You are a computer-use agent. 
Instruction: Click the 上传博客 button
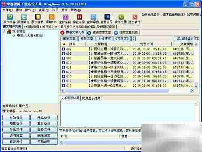tap(104, 39)
